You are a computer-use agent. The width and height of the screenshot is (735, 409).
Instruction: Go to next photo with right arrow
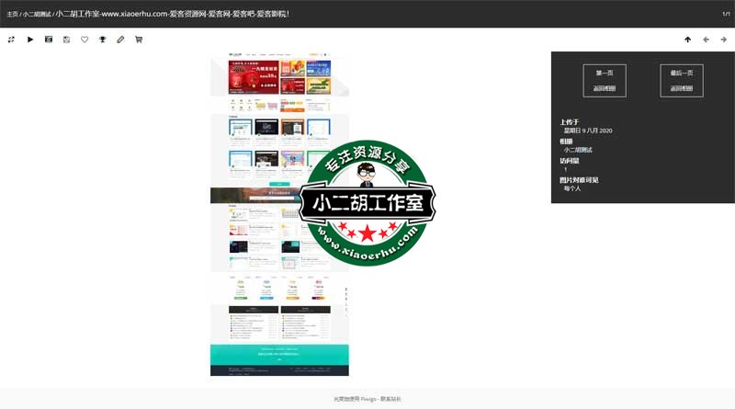coord(724,40)
